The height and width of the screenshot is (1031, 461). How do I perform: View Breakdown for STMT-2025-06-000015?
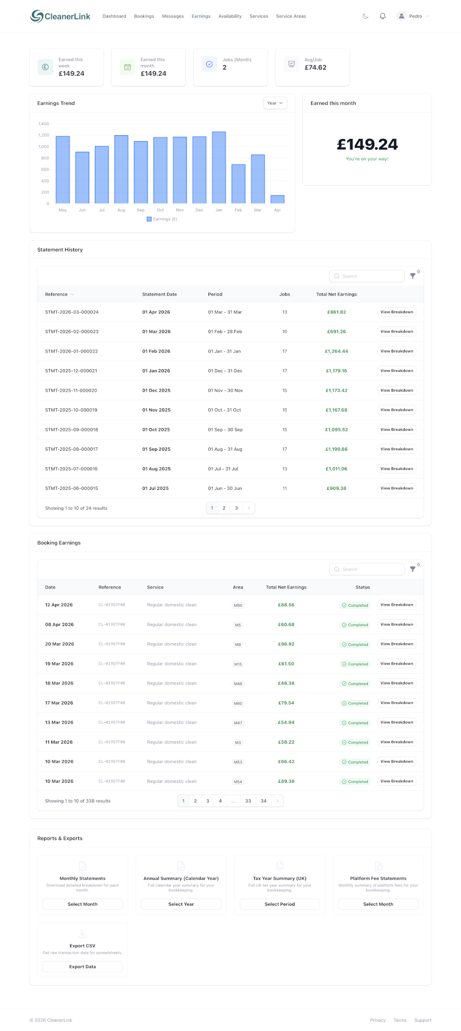click(x=396, y=488)
